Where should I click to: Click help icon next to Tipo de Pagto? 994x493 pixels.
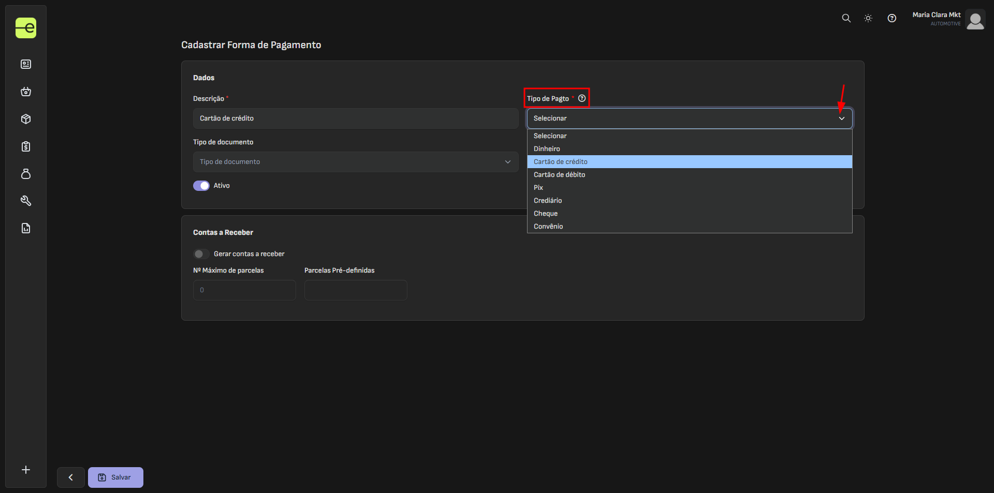pyautogui.click(x=582, y=98)
